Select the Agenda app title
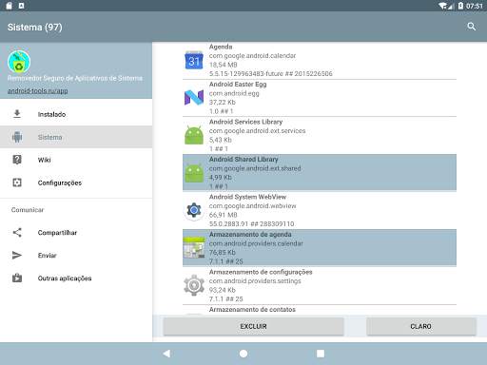Screen dimensions: 487x365 221,47
